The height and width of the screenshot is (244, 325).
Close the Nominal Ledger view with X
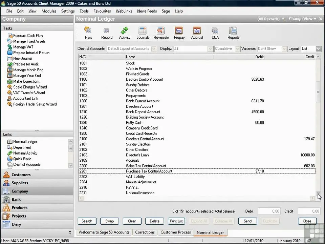(321, 19)
